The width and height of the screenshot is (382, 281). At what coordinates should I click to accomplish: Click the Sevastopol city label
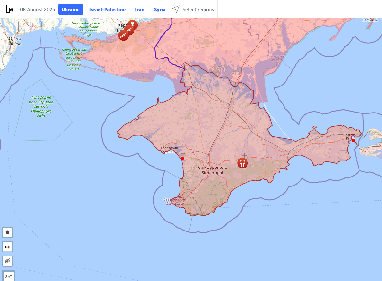[175, 202]
